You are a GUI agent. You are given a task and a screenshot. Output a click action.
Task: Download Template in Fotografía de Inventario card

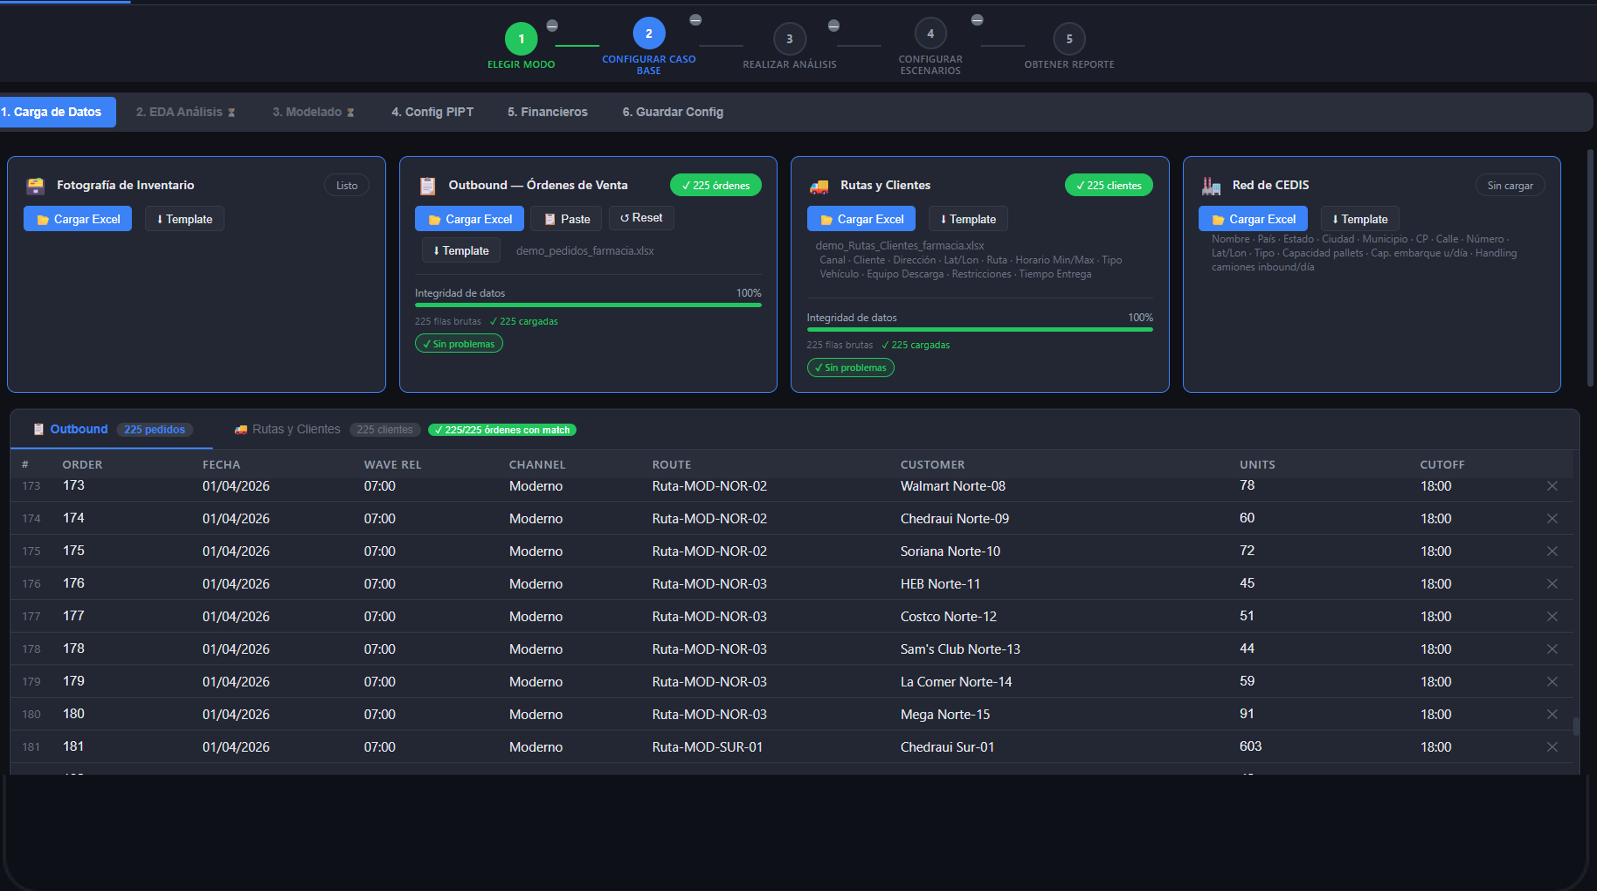[184, 219]
